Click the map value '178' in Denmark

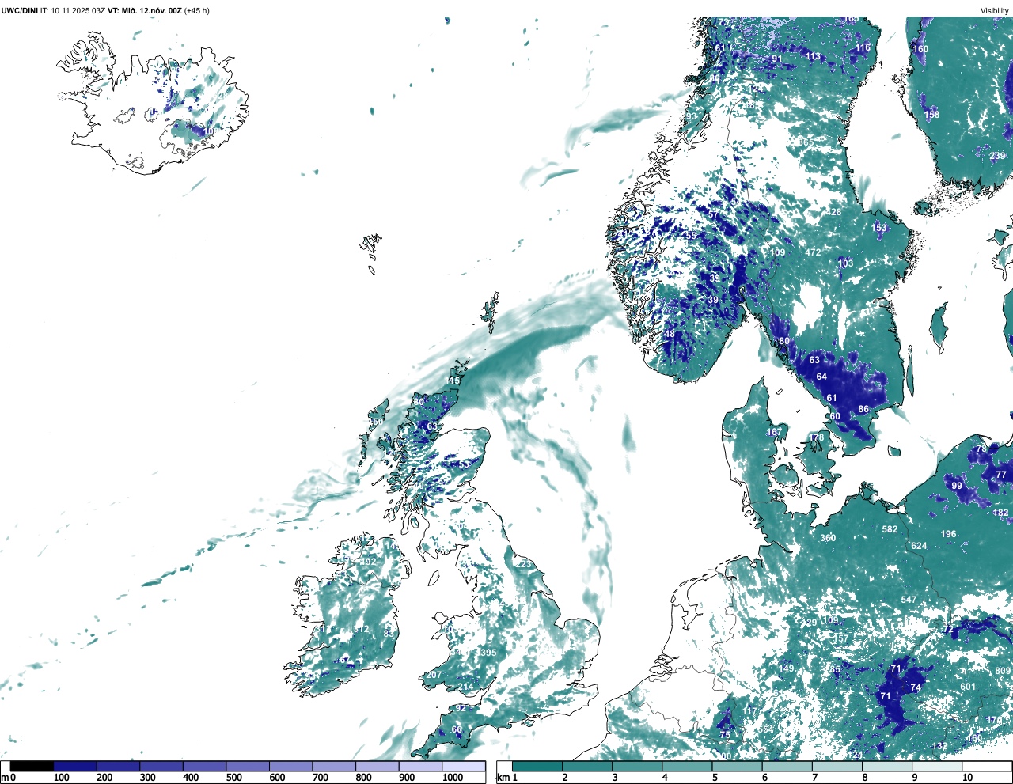(816, 437)
